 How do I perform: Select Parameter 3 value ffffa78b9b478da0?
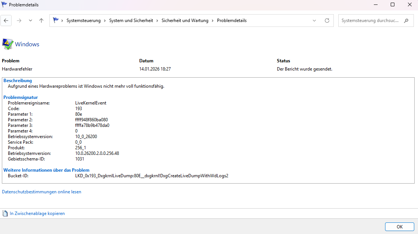pyautogui.click(x=92, y=125)
